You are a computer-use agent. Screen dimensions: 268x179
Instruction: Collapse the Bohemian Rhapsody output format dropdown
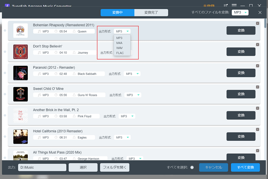click(122, 31)
